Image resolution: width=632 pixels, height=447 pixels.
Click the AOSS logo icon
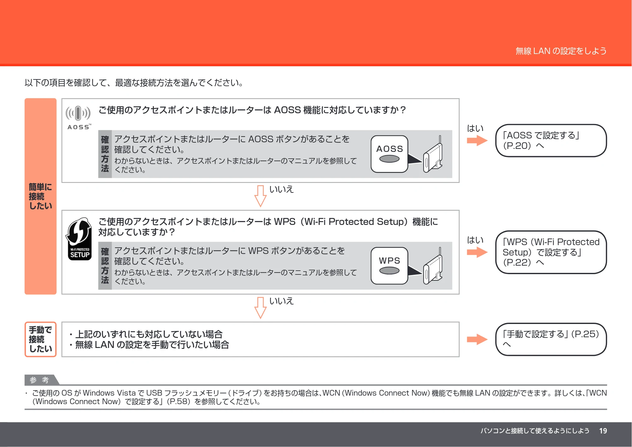coord(78,118)
